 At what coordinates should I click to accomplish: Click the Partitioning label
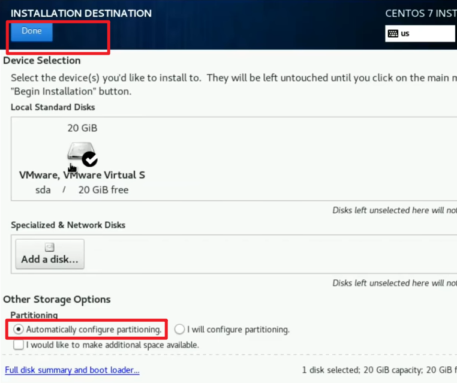coord(34,315)
